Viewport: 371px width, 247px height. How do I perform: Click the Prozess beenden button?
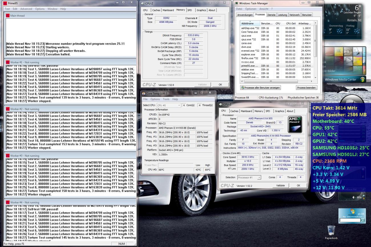306,88
